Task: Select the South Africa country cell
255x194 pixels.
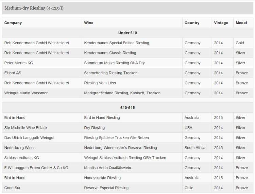Action: click(195, 148)
